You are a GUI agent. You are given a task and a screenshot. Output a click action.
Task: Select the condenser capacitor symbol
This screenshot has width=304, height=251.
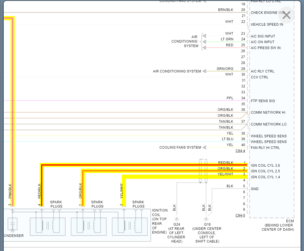click(12, 226)
